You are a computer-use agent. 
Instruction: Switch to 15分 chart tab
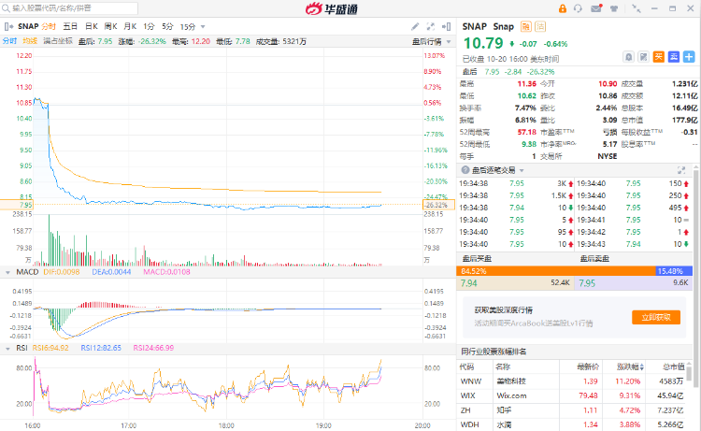pyautogui.click(x=188, y=27)
